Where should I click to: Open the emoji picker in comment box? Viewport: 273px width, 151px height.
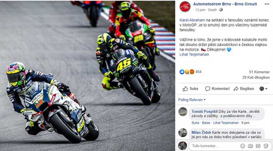(243, 146)
